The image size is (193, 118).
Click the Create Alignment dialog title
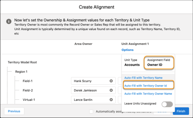[x=97, y=7]
